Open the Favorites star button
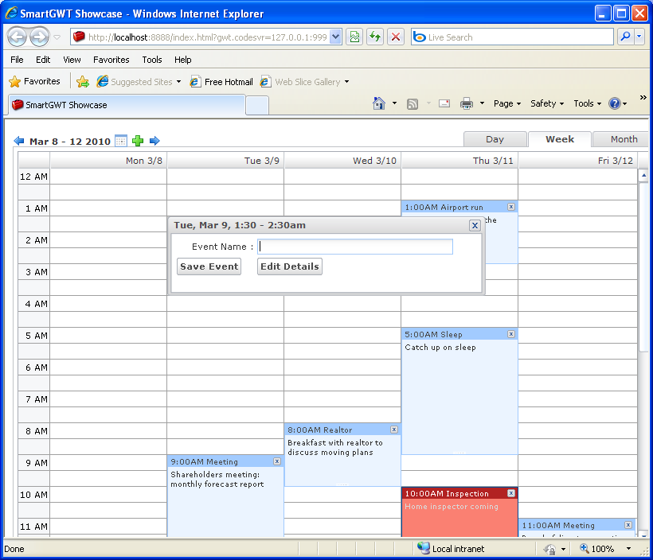653x560 pixels. click(34, 81)
